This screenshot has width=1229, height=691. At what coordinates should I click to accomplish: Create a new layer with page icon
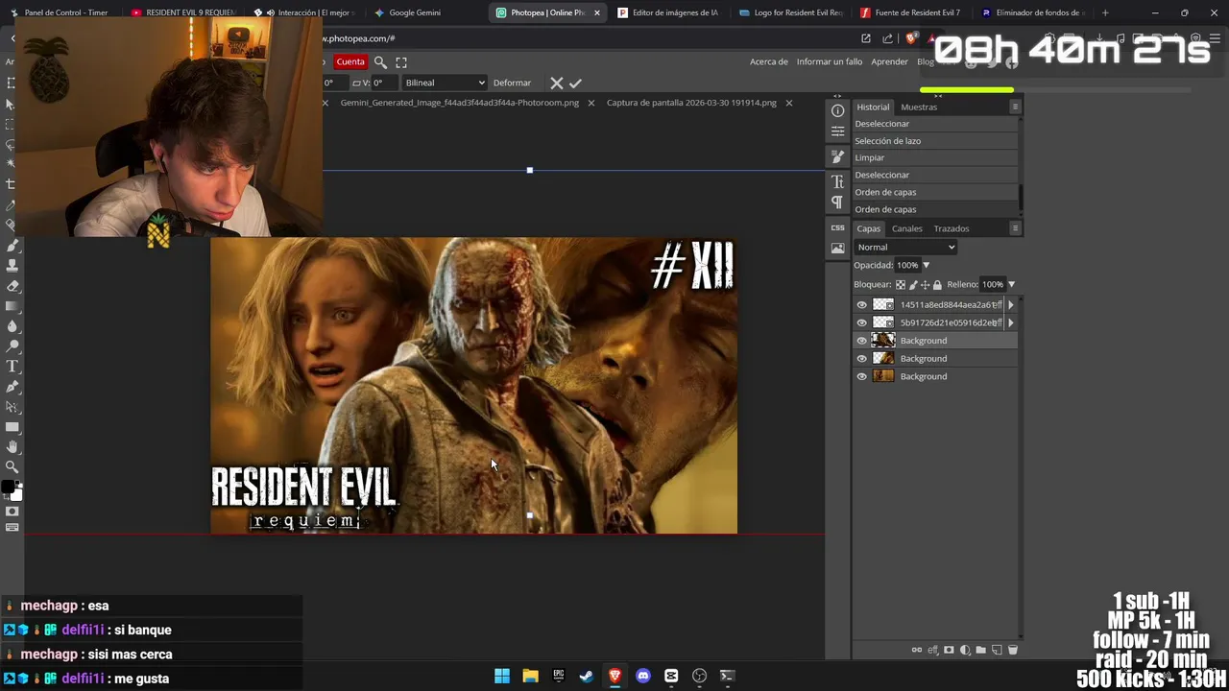997,650
